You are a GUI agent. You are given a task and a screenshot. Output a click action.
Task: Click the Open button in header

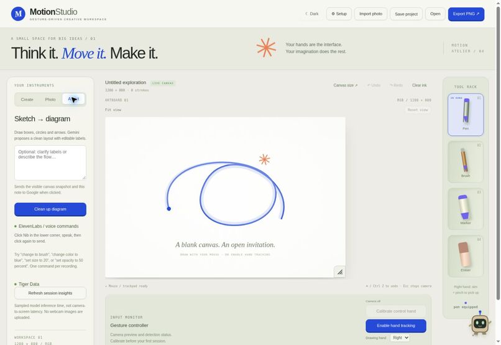click(435, 14)
